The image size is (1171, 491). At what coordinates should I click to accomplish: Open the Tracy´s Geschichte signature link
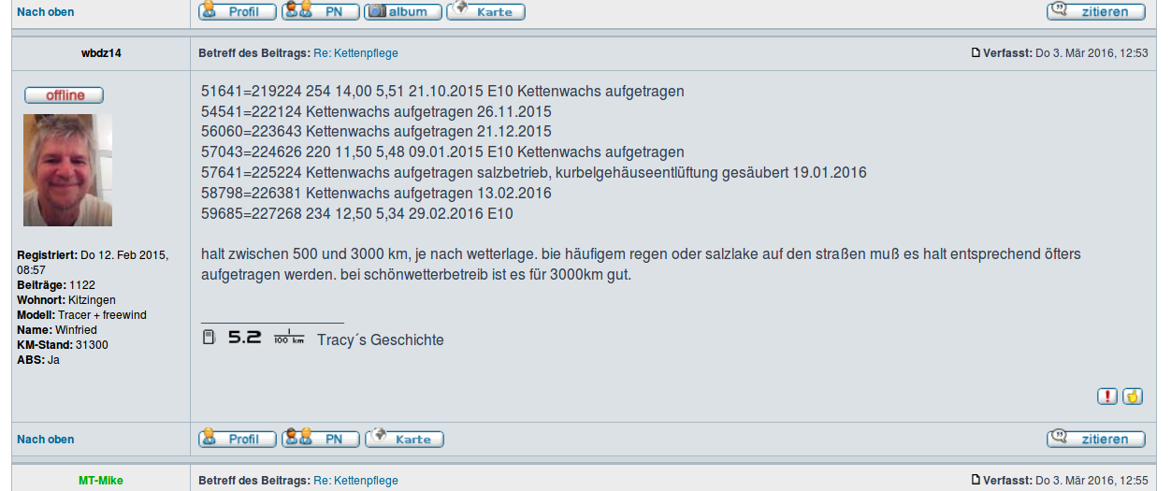380,340
